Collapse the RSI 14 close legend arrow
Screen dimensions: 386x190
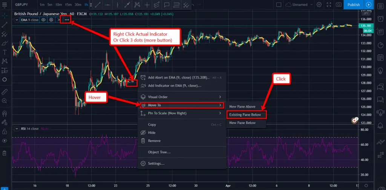[17, 128]
